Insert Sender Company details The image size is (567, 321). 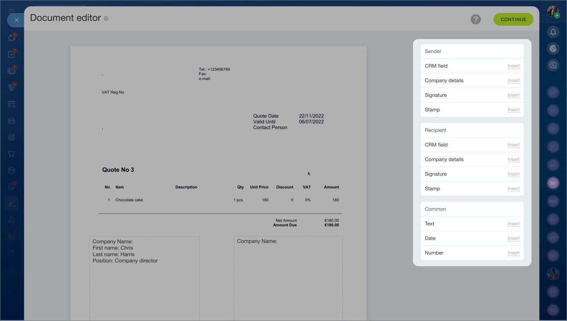[x=513, y=81]
